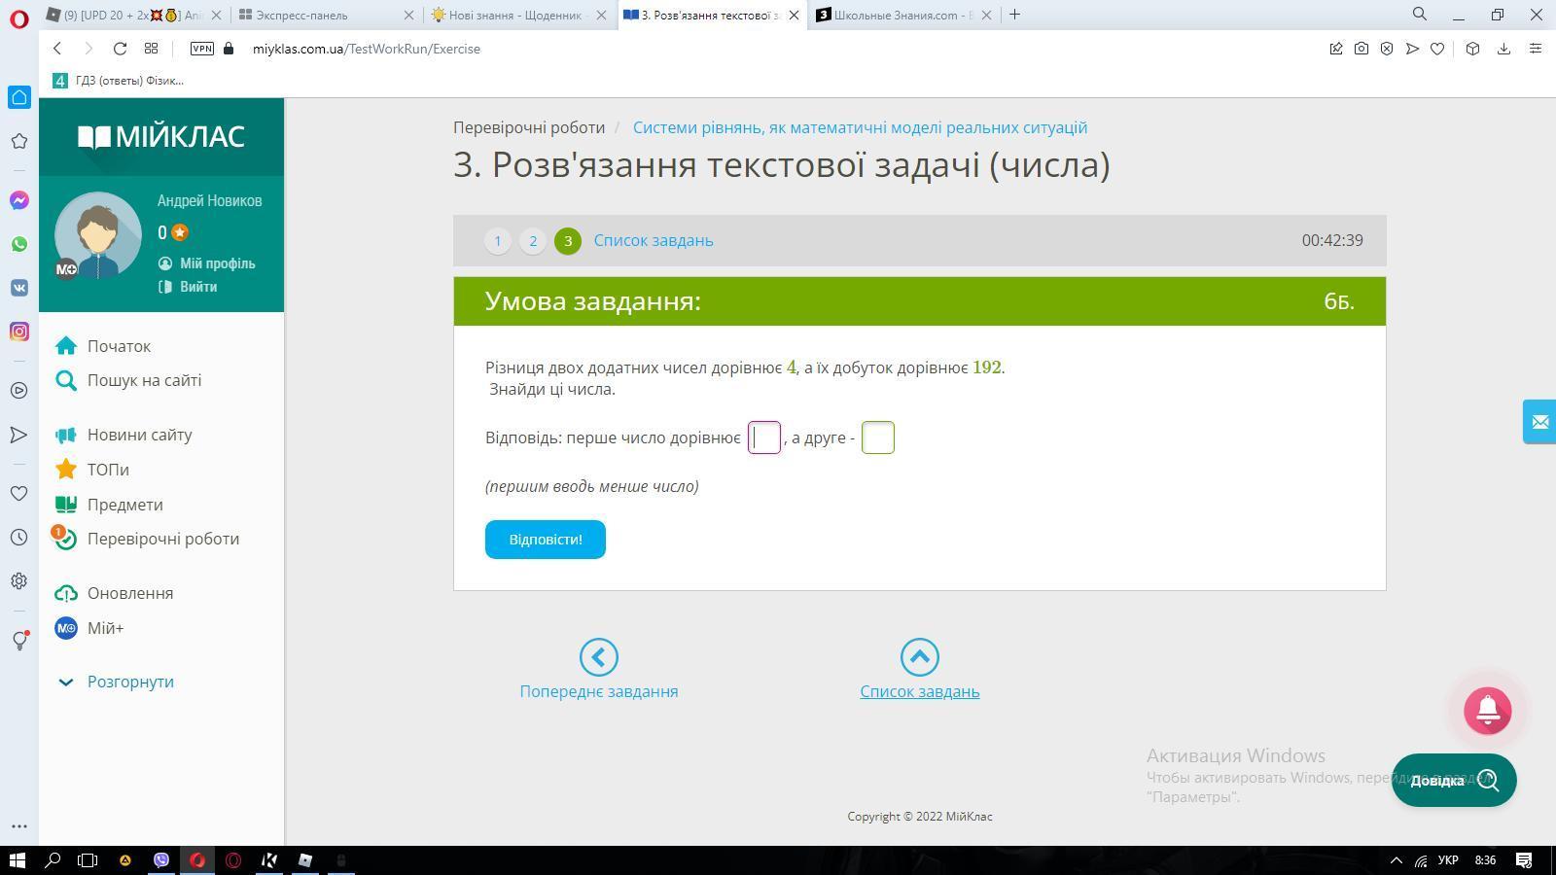1556x875 pixels.
Task: Click the second number input field
Action: pyautogui.click(x=877, y=437)
